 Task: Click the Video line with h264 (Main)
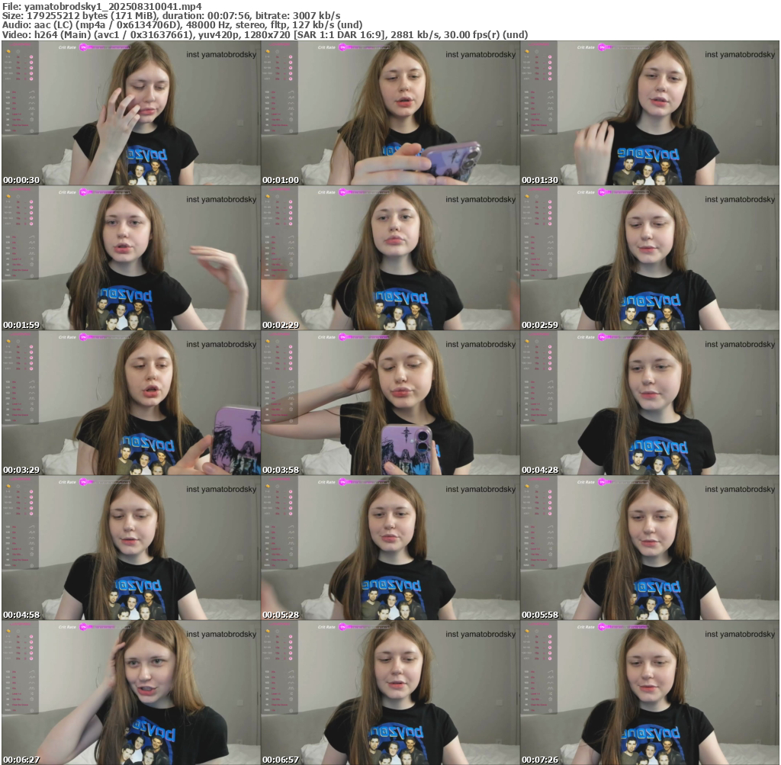click(x=265, y=34)
